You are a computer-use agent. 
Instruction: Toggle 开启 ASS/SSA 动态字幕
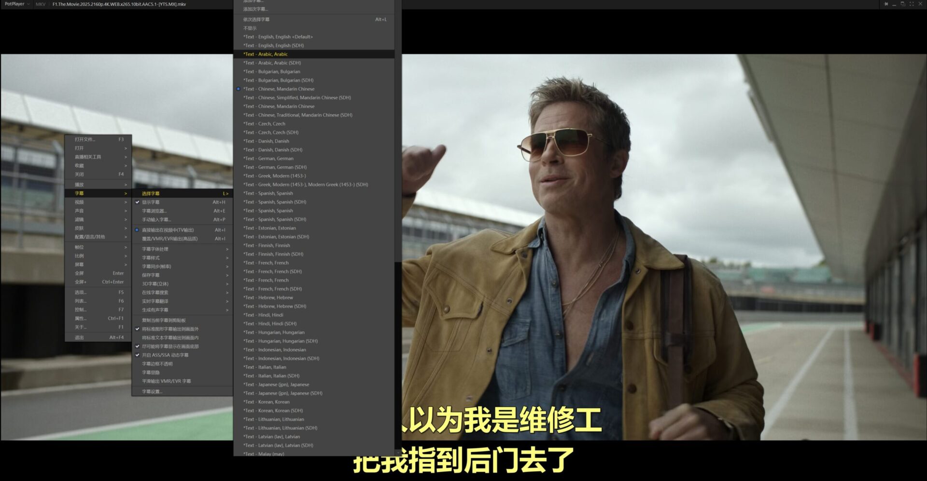pos(183,355)
